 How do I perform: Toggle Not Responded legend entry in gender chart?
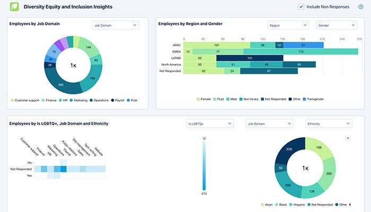273,99
